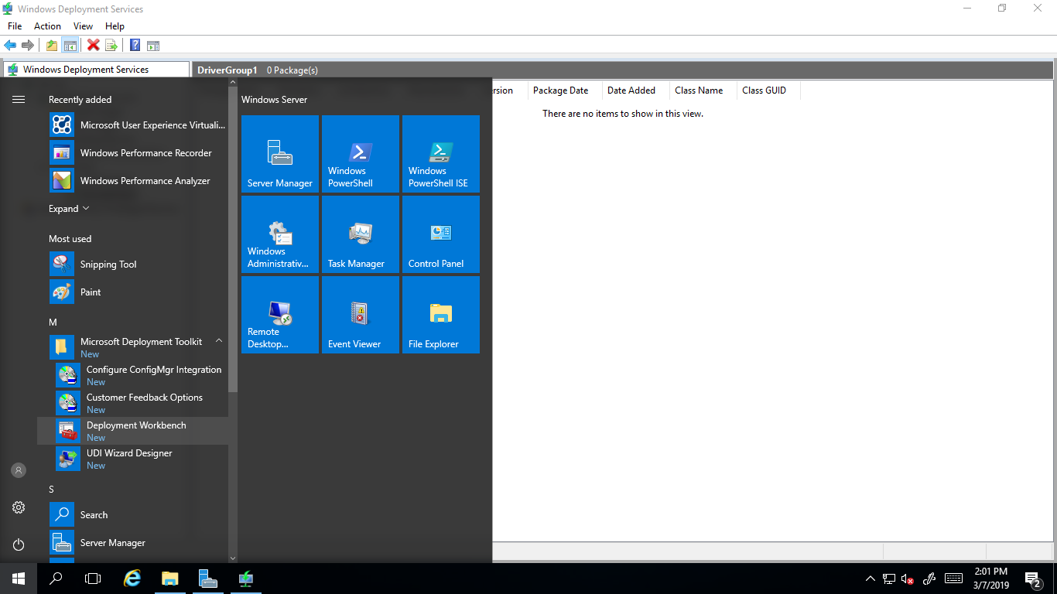Open File Explorer from the taskbar
This screenshot has width=1057, height=594.
(169, 579)
